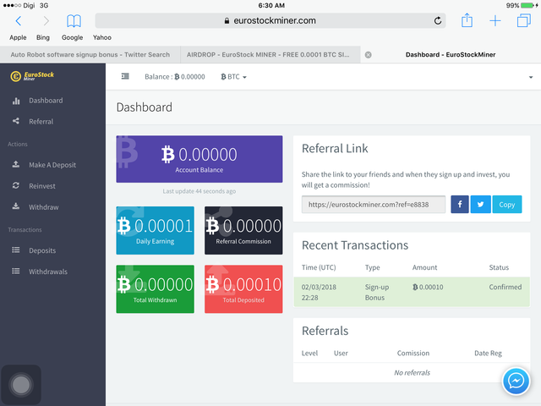Viewport: 541px width, 406px height.
Task: Select Reinvest in the sidebar
Action: 42,186
